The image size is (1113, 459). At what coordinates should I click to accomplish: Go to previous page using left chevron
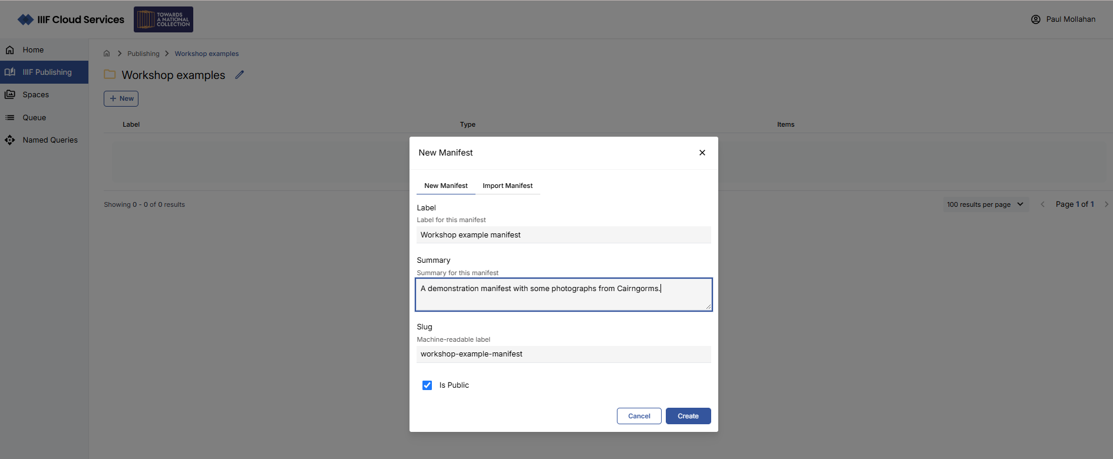pyautogui.click(x=1042, y=204)
